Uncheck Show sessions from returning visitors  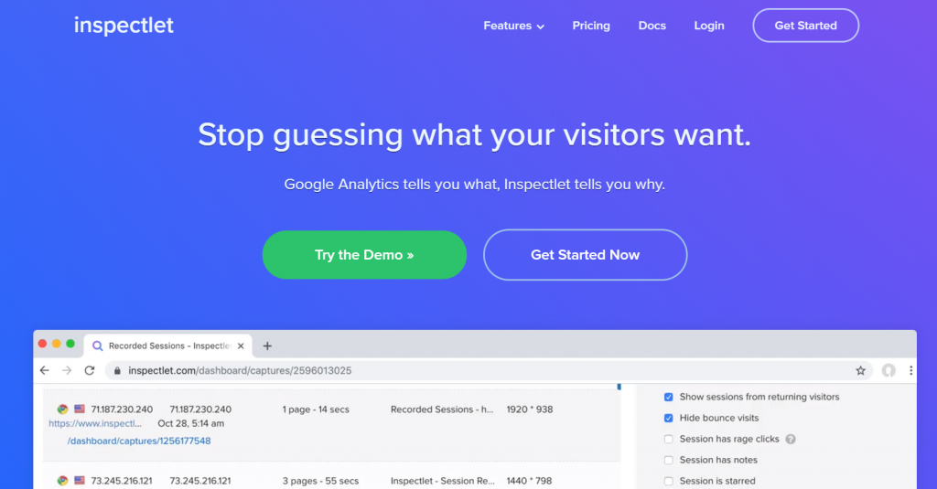[669, 397]
